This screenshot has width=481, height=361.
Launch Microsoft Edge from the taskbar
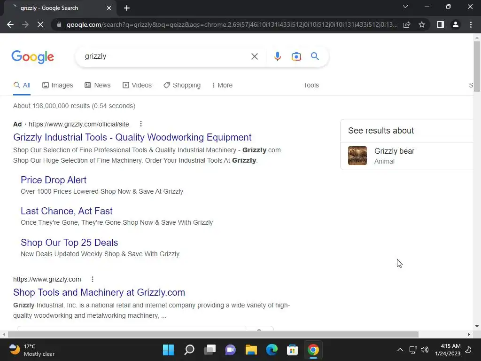coord(272,350)
